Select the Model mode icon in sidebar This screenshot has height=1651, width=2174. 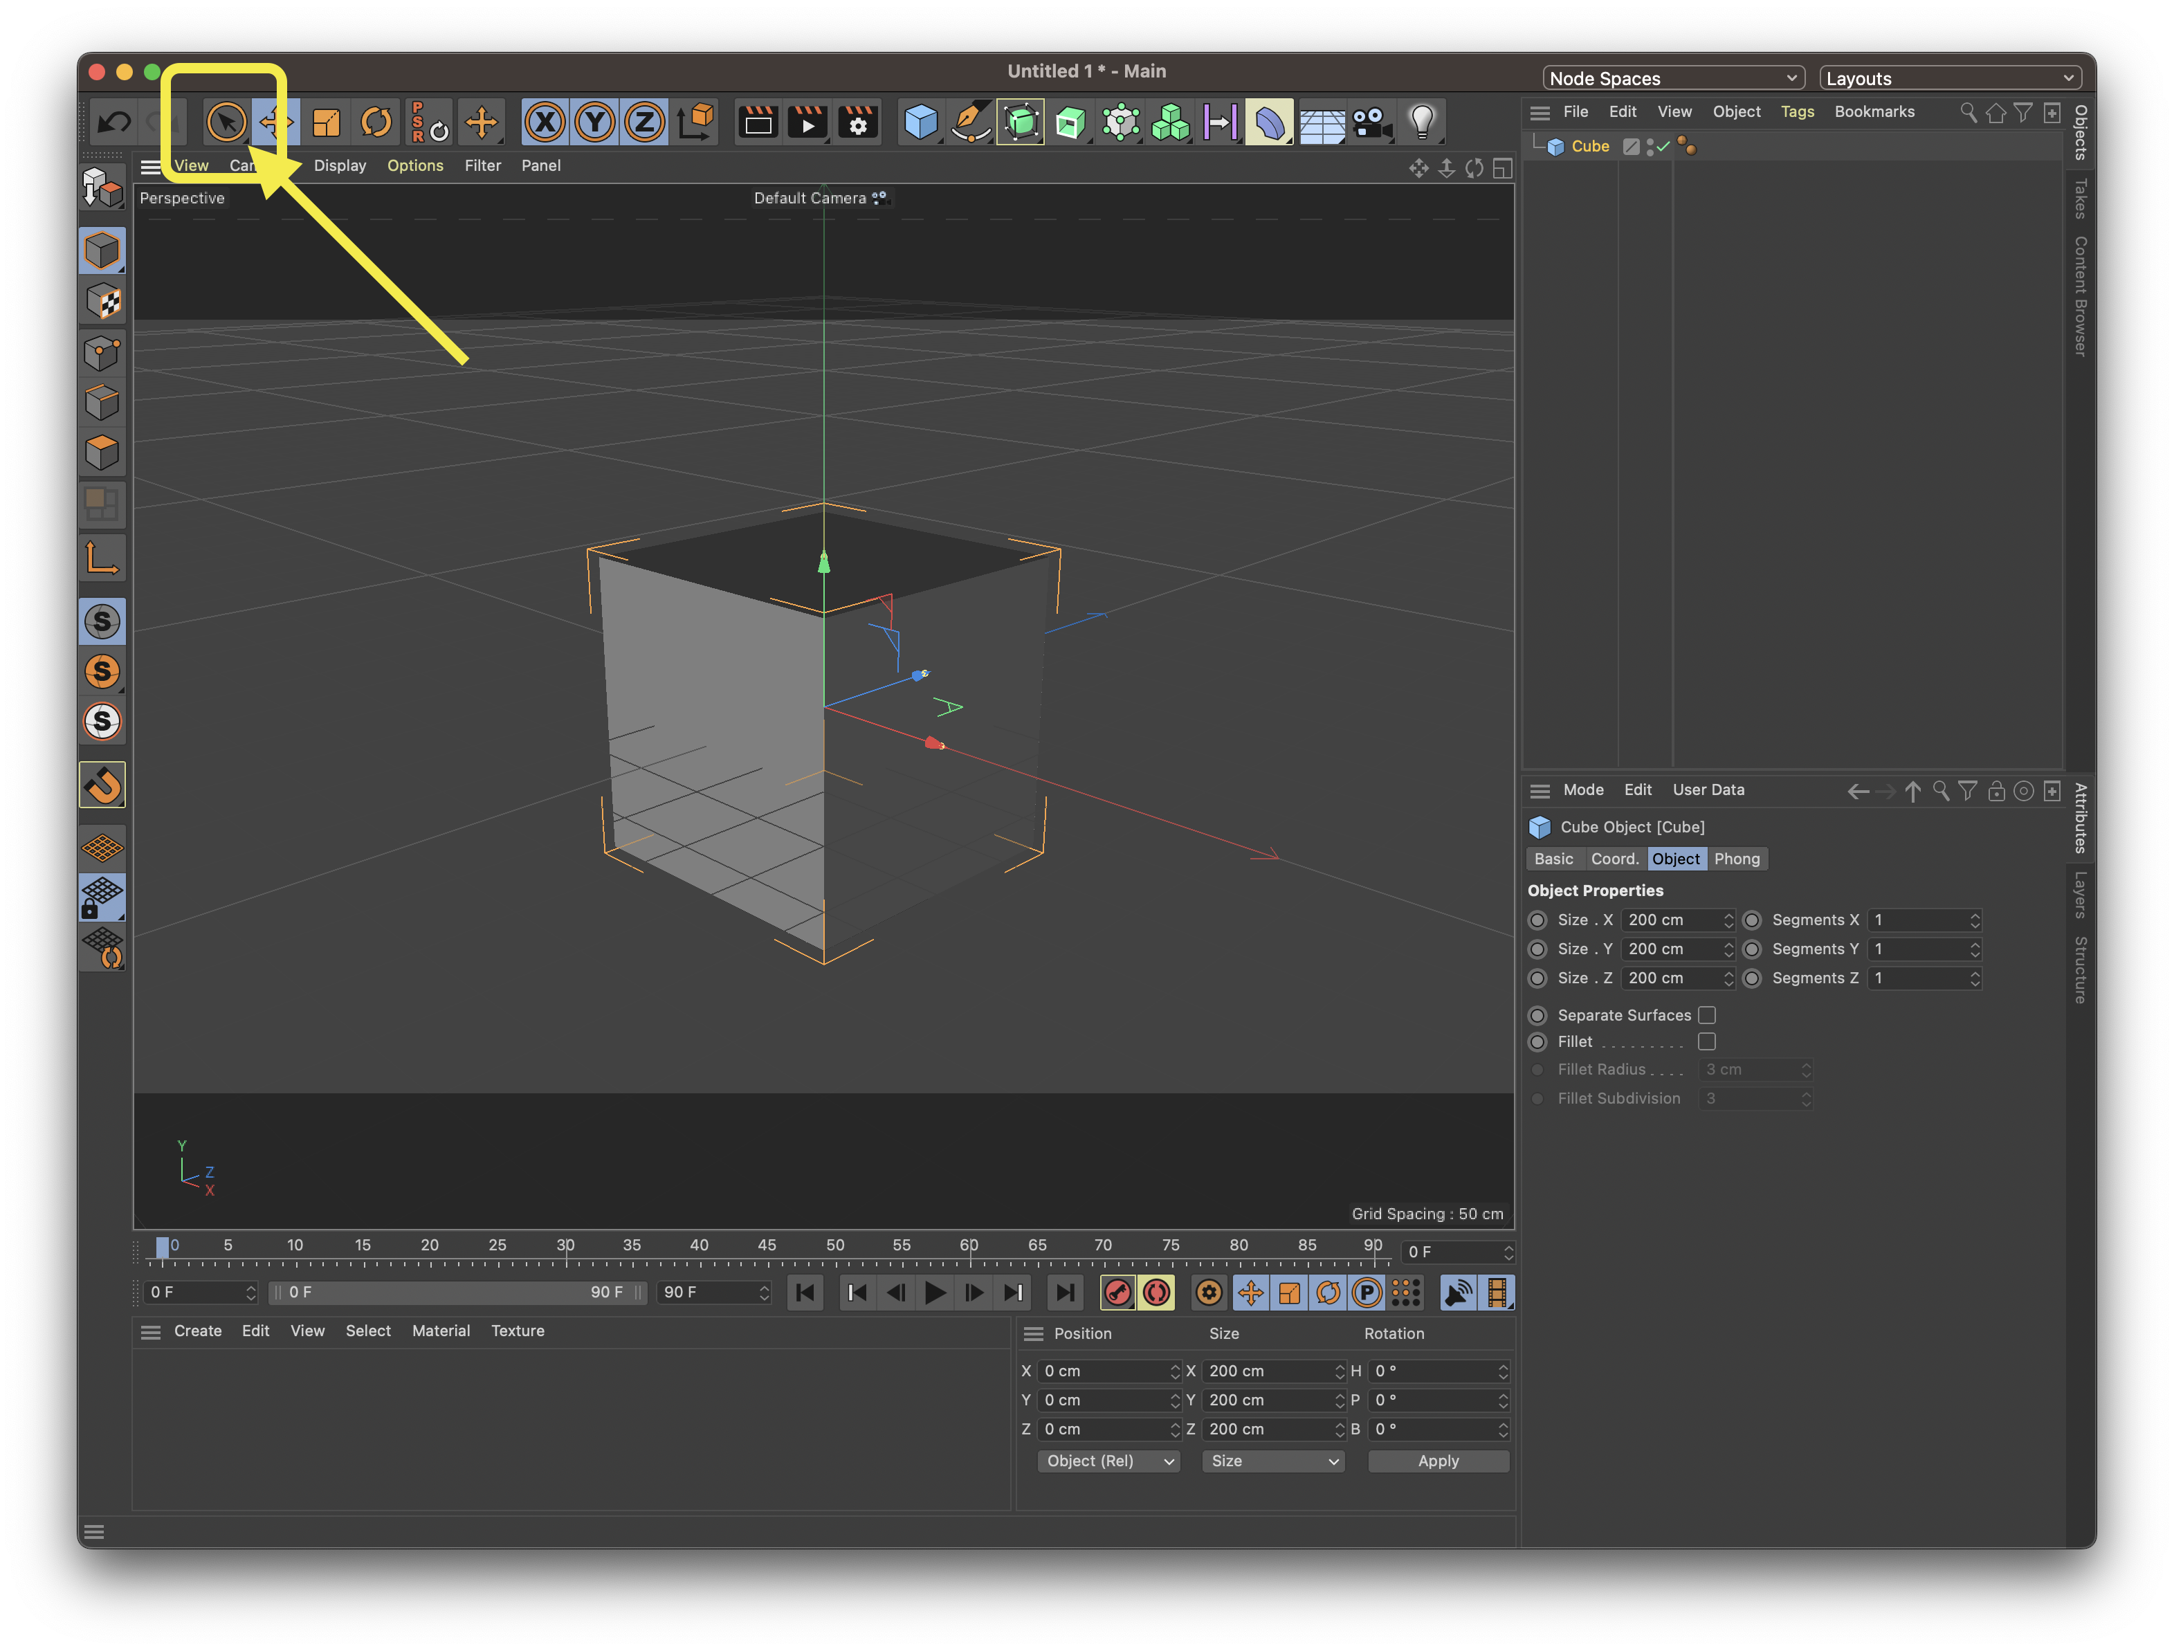pyautogui.click(x=102, y=250)
